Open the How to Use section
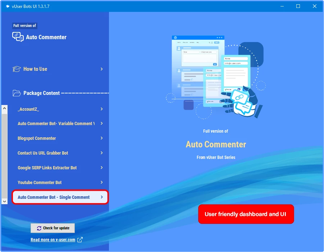 pyautogui.click(x=58, y=69)
